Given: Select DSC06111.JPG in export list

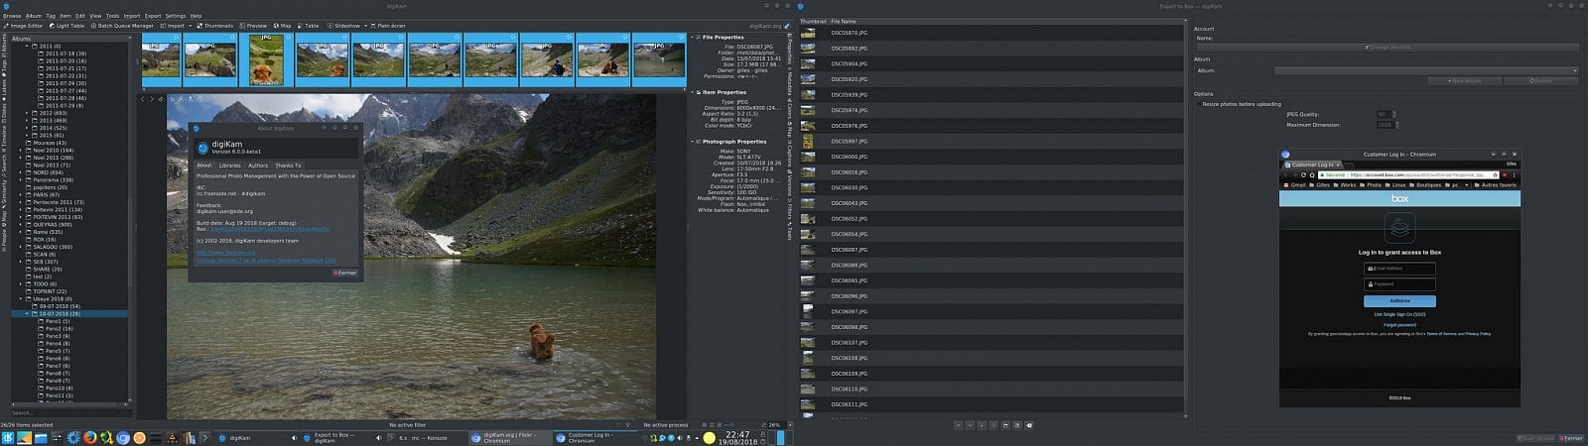Looking at the screenshot, I should tap(992, 404).
